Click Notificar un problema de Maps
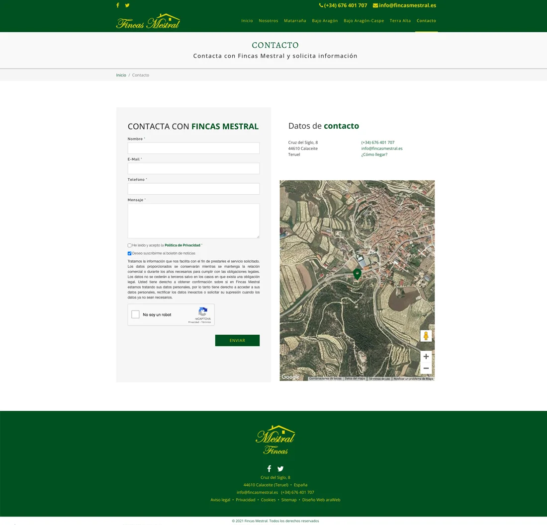Image resolution: width=547 pixels, height=525 pixels. (x=413, y=378)
